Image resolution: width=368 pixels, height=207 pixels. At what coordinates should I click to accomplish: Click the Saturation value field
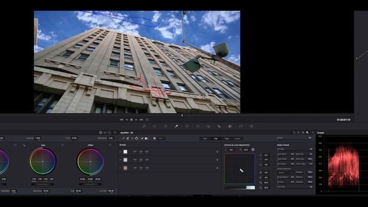46,191
